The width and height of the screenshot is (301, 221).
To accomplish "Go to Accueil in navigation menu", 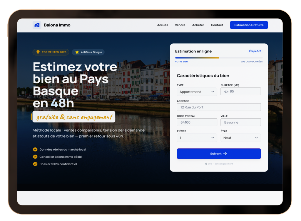I will point(163,25).
